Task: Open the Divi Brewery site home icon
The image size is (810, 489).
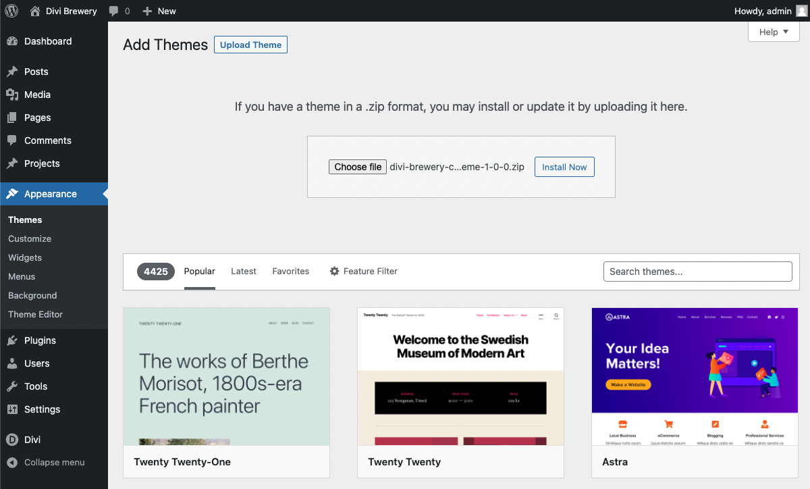Action: (35, 11)
